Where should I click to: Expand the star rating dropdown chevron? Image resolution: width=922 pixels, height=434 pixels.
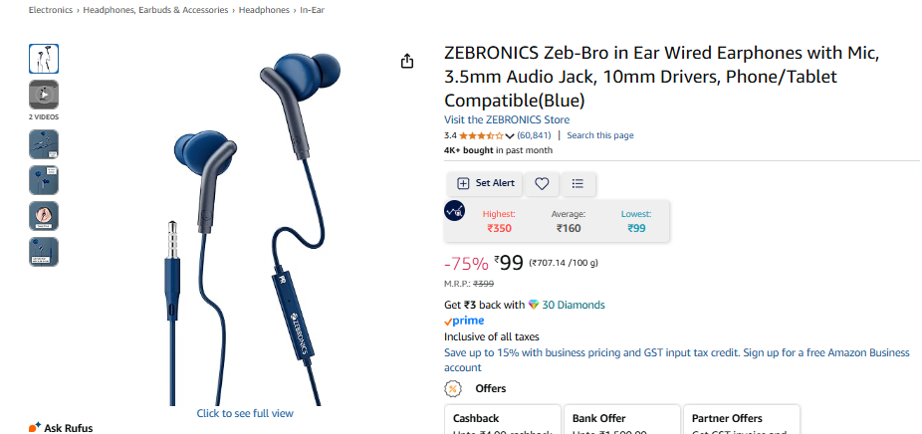[x=509, y=135]
